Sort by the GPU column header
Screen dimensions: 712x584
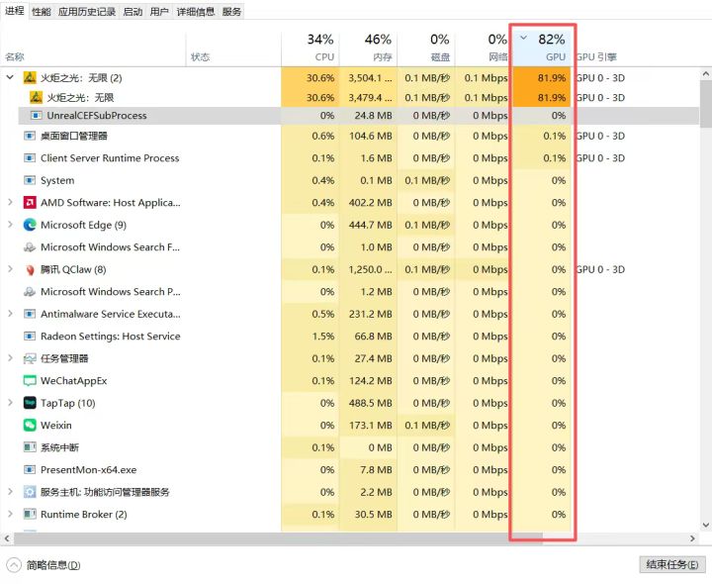[542, 49]
